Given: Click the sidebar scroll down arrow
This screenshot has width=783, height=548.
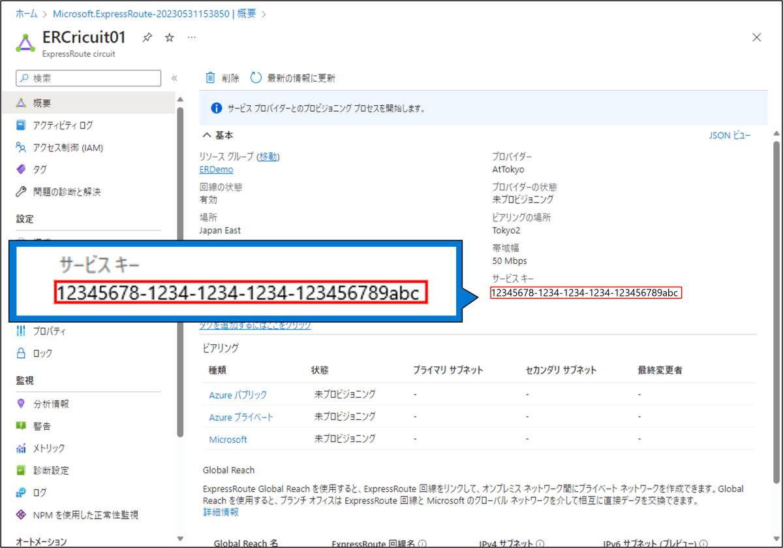Looking at the screenshot, I should [180, 539].
